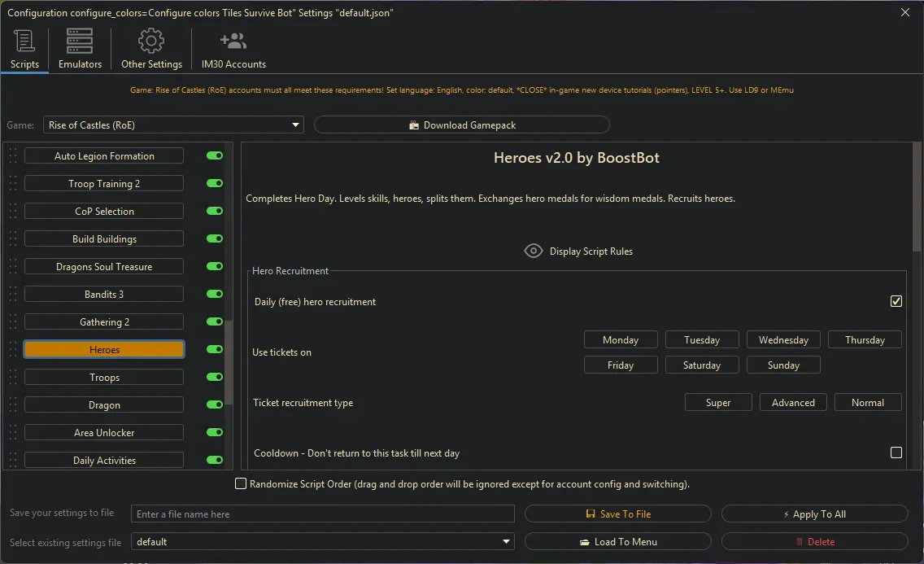This screenshot has height=564, width=924.
Task: Choose Advanced recruitment type
Action: pos(793,403)
